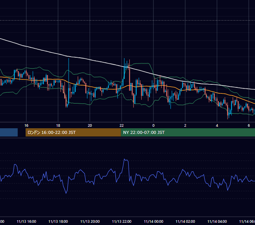Click the 11/13 20:00 date label
This screenshot has width=255, height=225.
click(x=90, y=221)
